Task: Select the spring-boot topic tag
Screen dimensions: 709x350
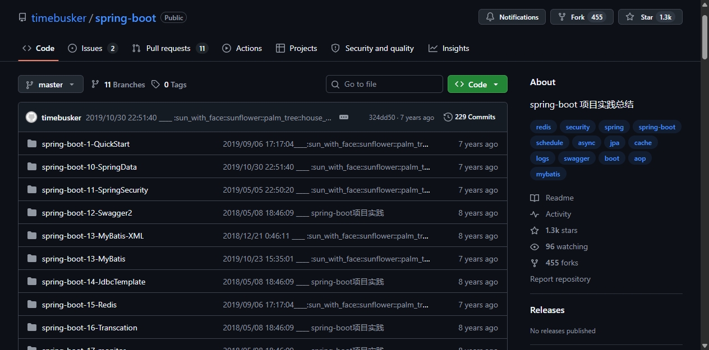Action: (x=657, y=127)
